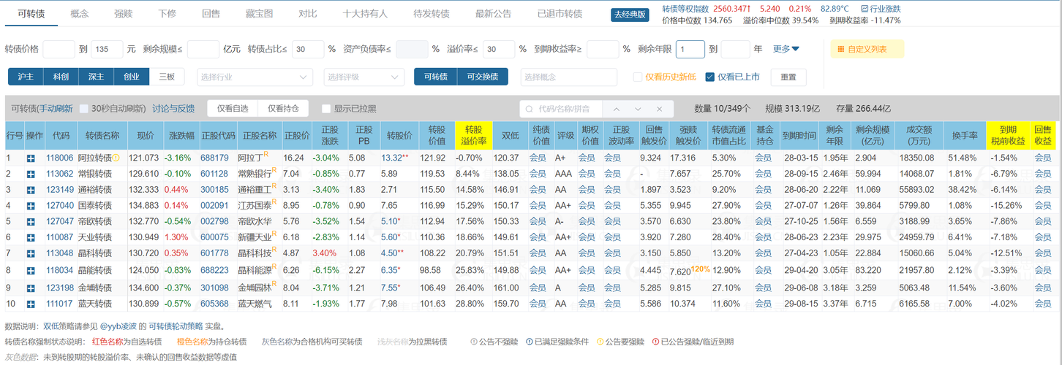Click the down arrow for next search result
1062x365 pixels.
639,109
